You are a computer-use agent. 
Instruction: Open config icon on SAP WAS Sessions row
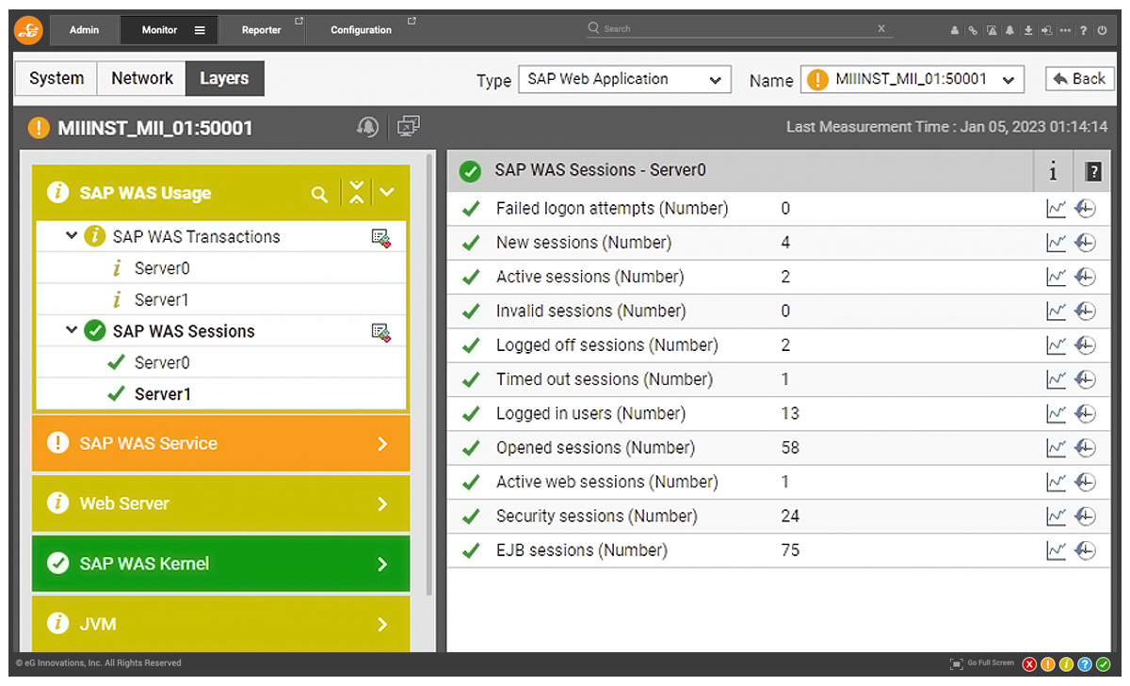point(380,331)
